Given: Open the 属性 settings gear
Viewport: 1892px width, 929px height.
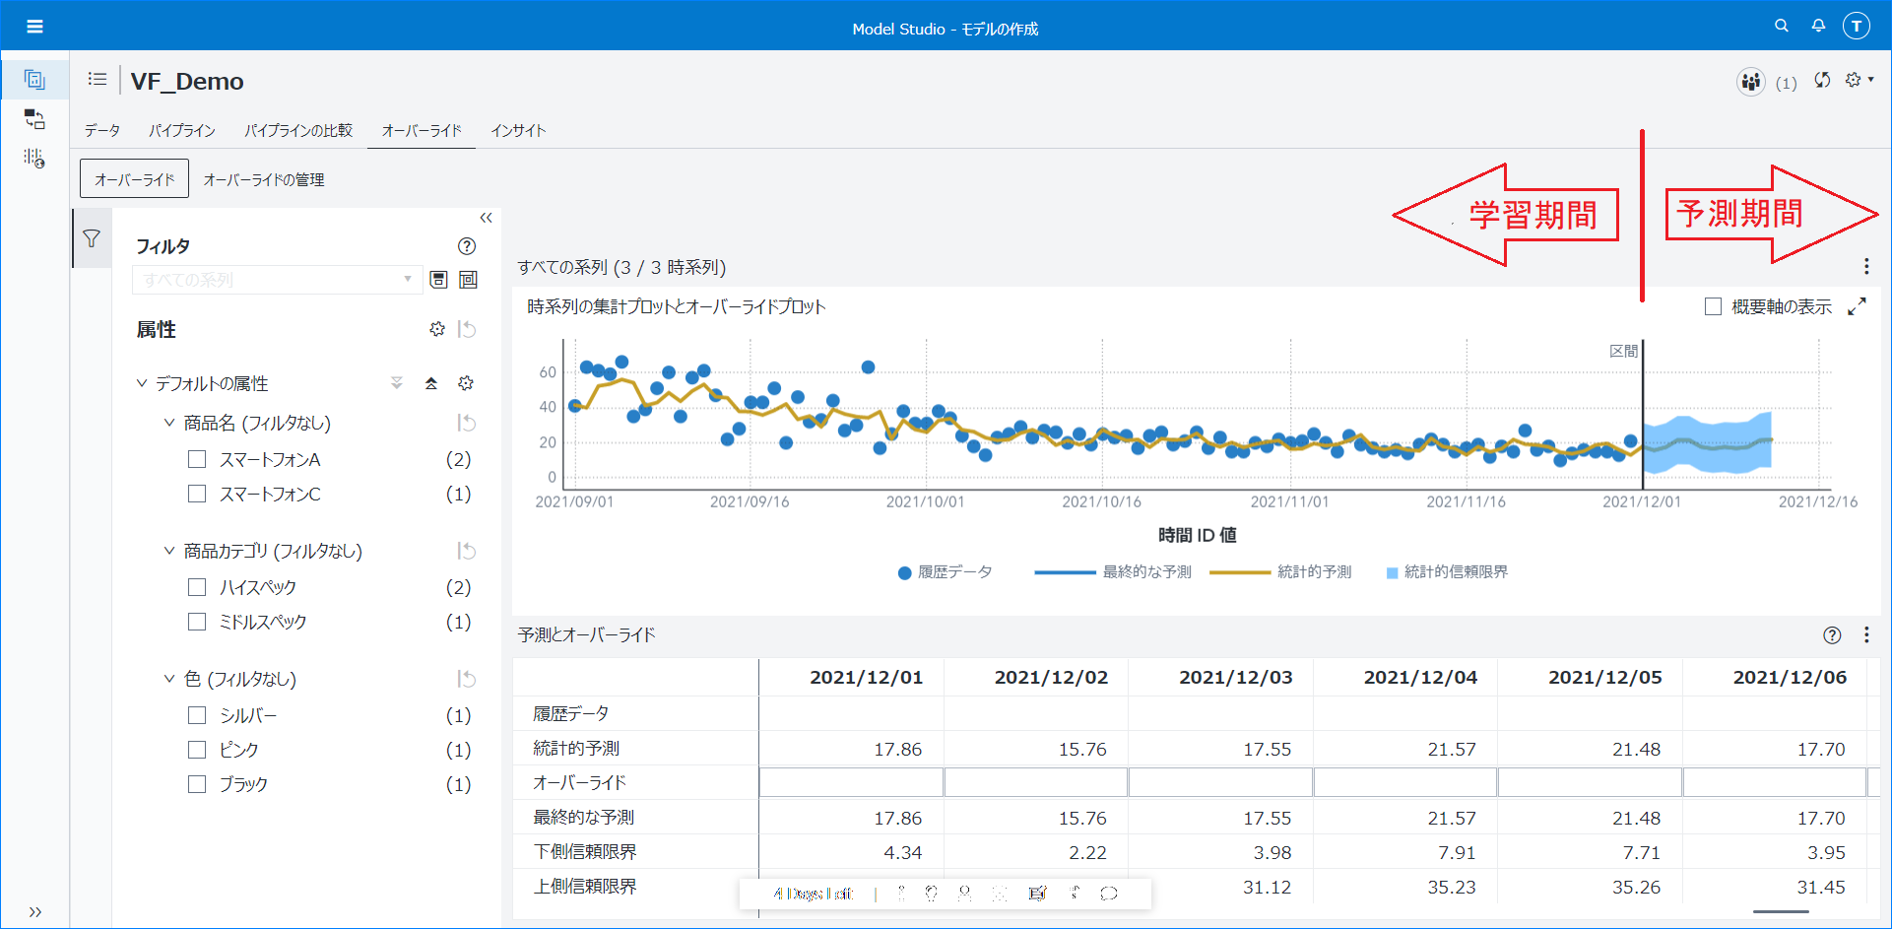Looking at the screenshot, I should pos(437,329).
